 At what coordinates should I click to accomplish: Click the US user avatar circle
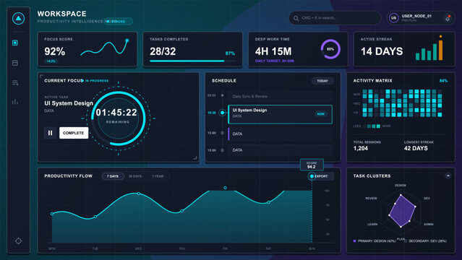(x=393, y=18)
